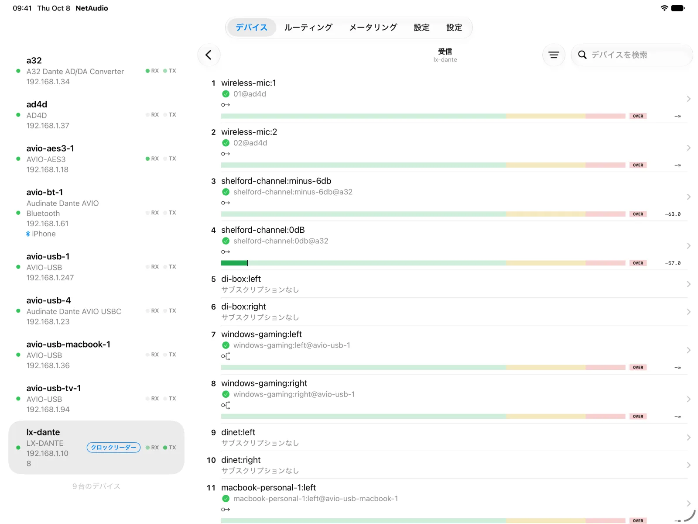
Task: Open dinet:right row chevron
Action: [688, 465]
